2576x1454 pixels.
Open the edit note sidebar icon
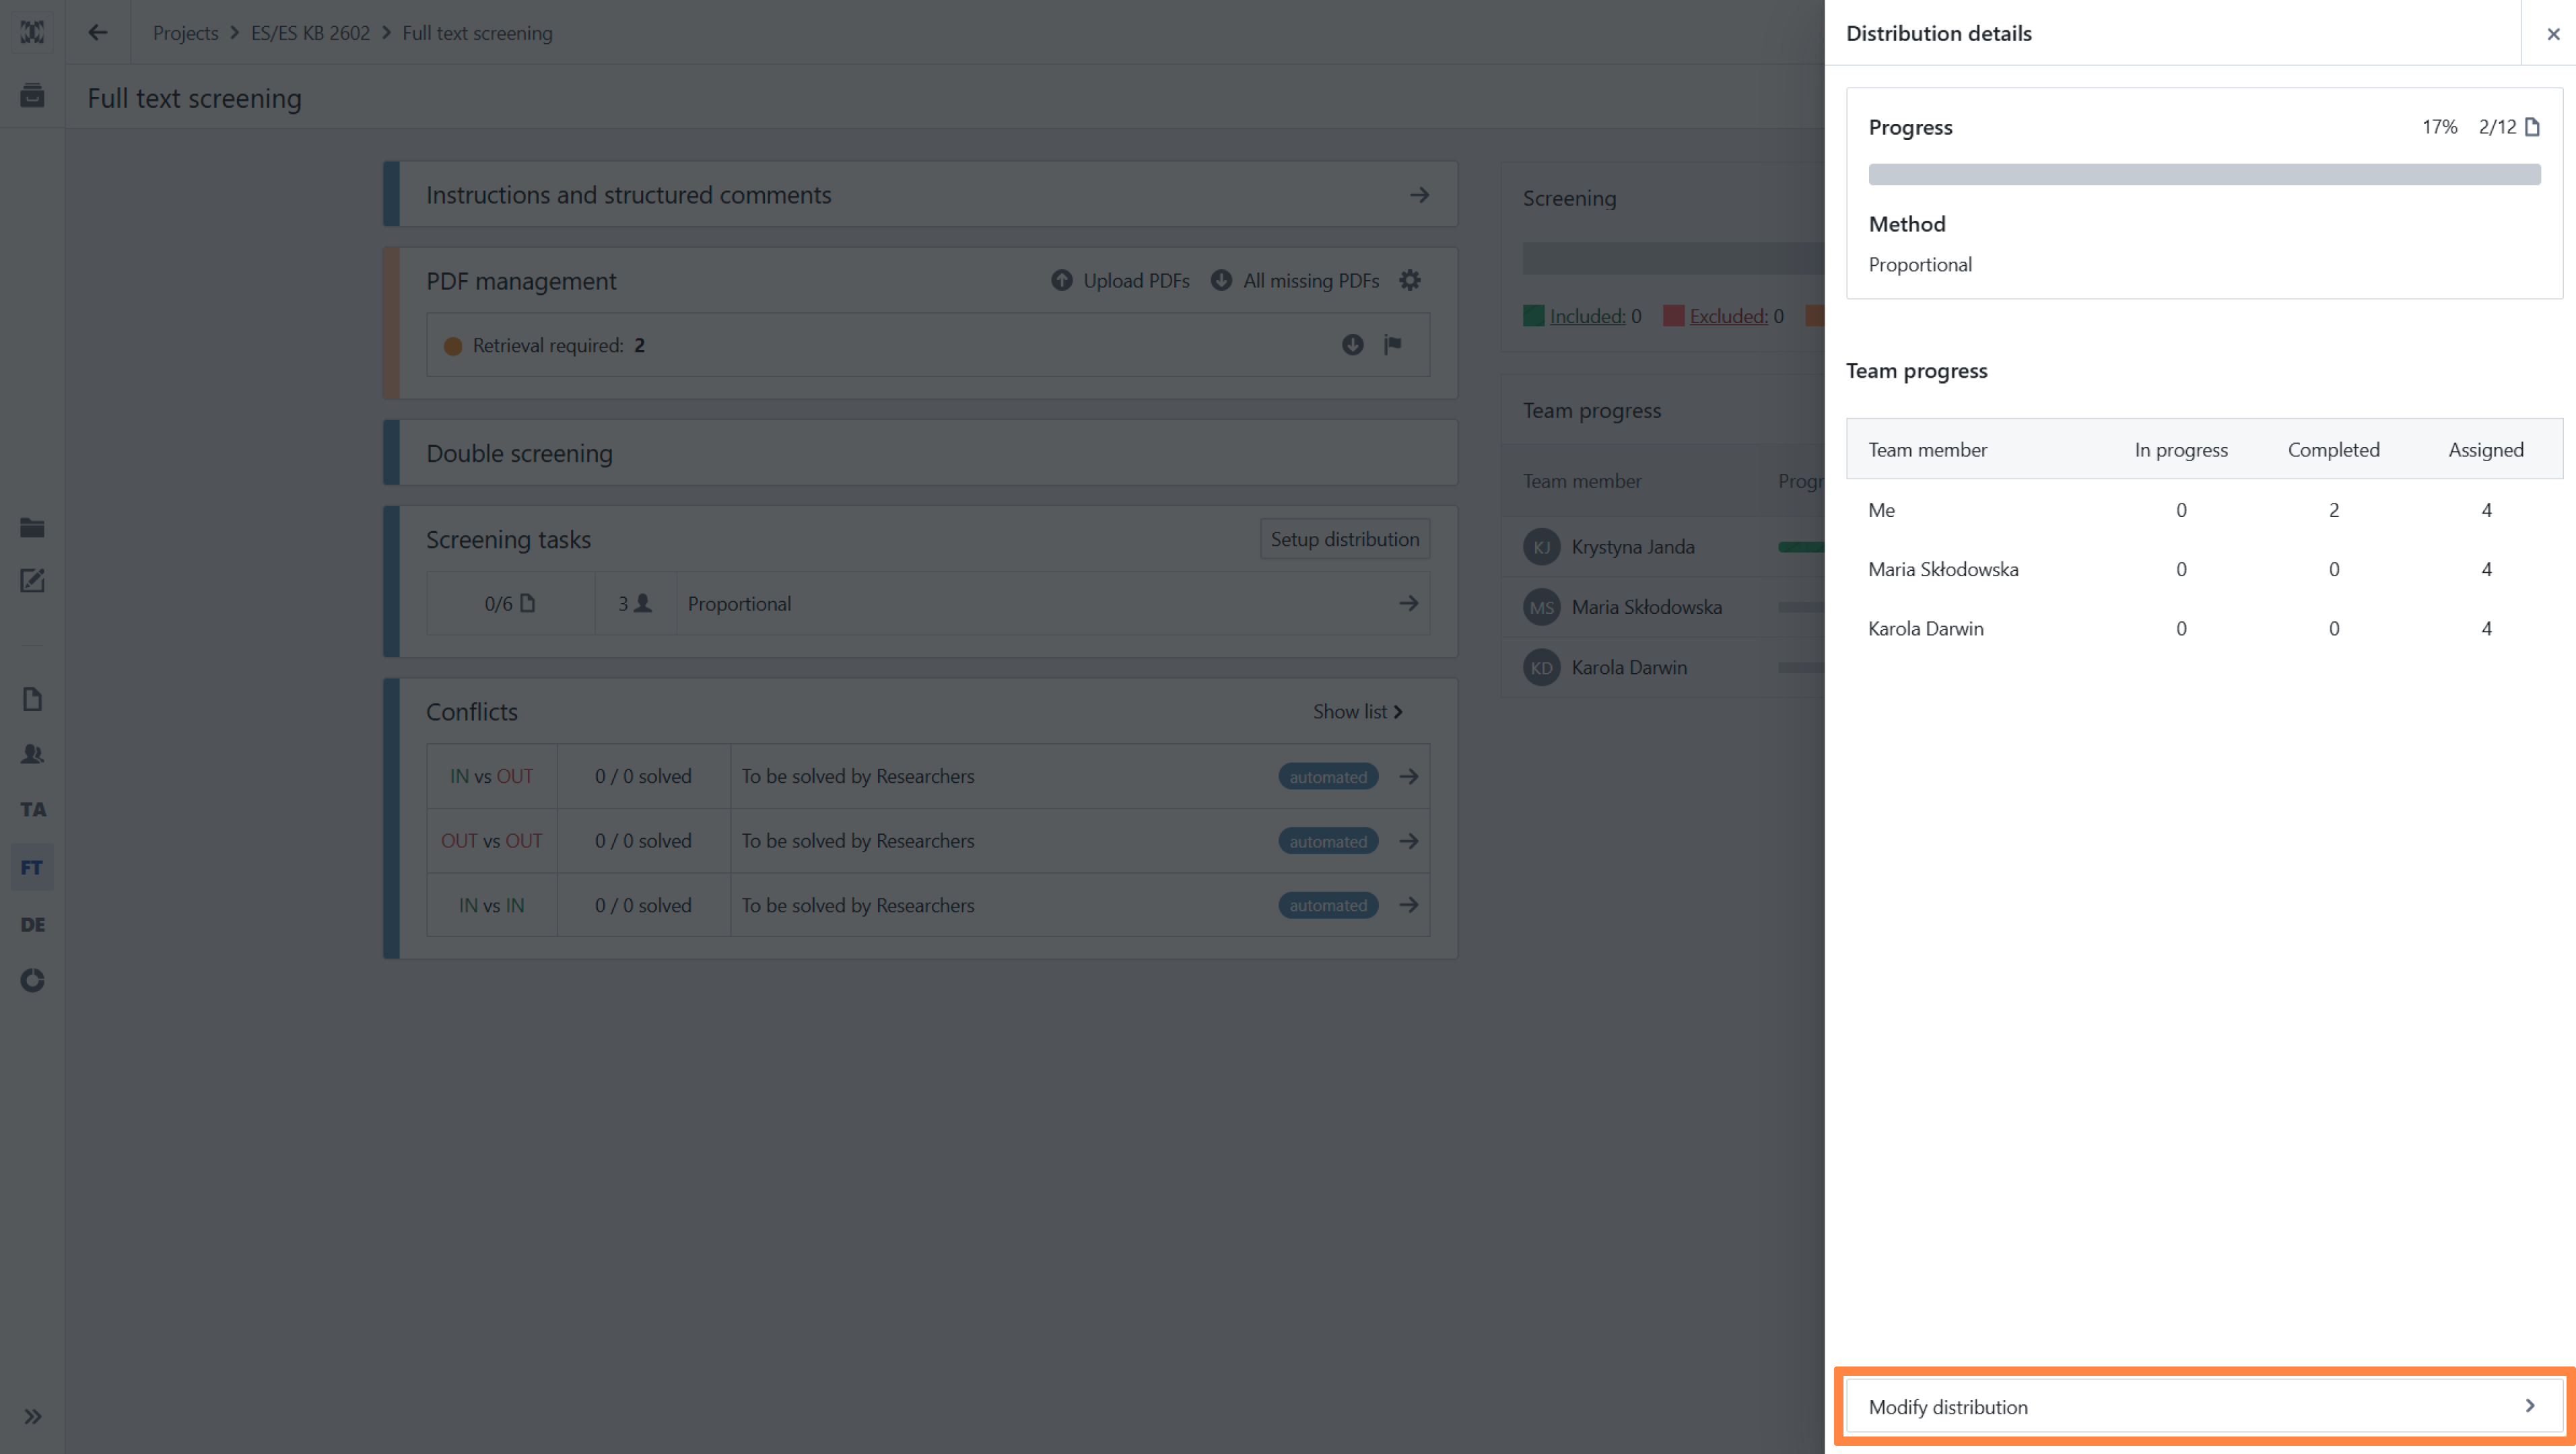32,581
